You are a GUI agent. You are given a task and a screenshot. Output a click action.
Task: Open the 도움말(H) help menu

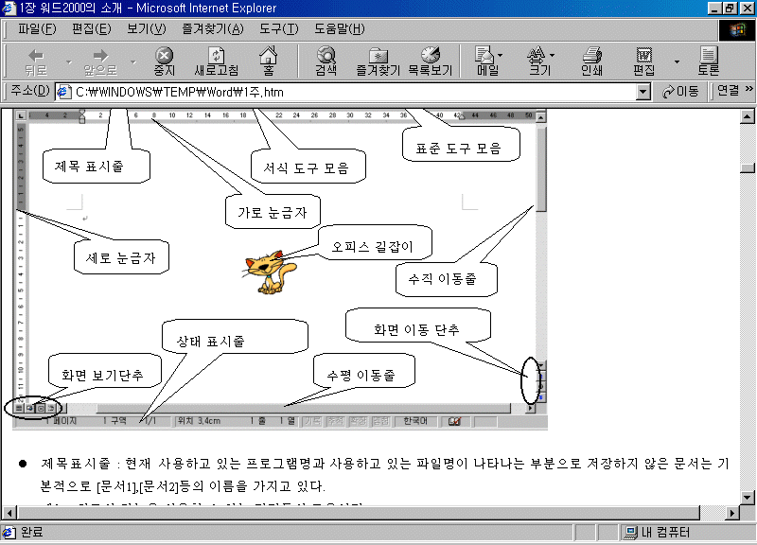pos(340,29)
